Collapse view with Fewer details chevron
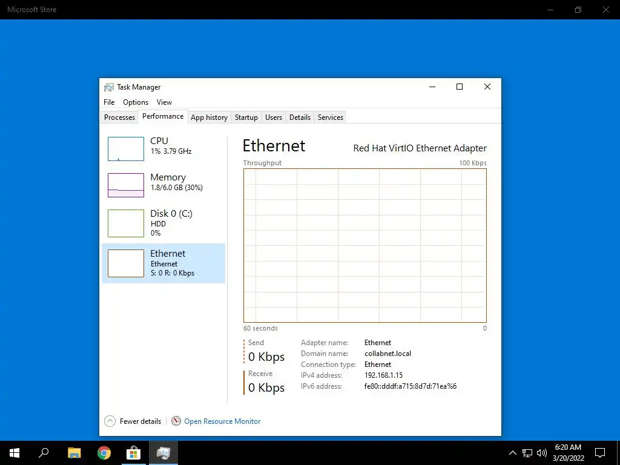The width and height of the screenshot is (620, 465). 110,421
